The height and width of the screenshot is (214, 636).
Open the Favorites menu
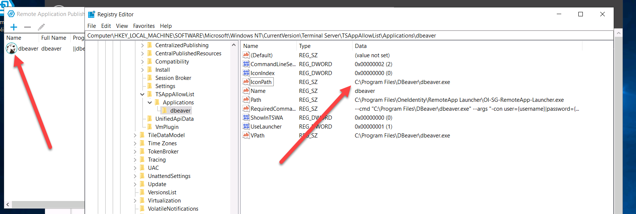144,26
